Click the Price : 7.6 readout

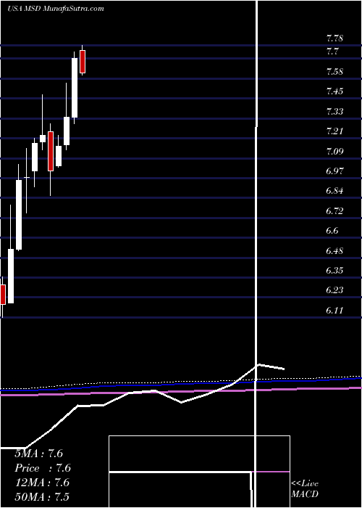pyautogui.click(x=43, y=468)
